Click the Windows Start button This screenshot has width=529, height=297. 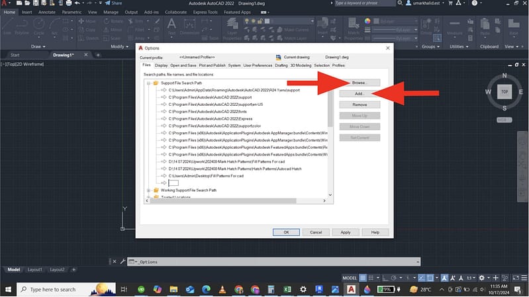click(x=9, y=290)
